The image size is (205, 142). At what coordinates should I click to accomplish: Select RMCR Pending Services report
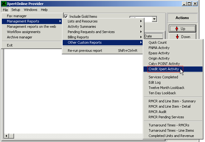[173, 117]
